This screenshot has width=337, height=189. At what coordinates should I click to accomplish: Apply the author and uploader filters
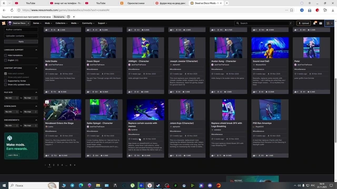(21, 41)
